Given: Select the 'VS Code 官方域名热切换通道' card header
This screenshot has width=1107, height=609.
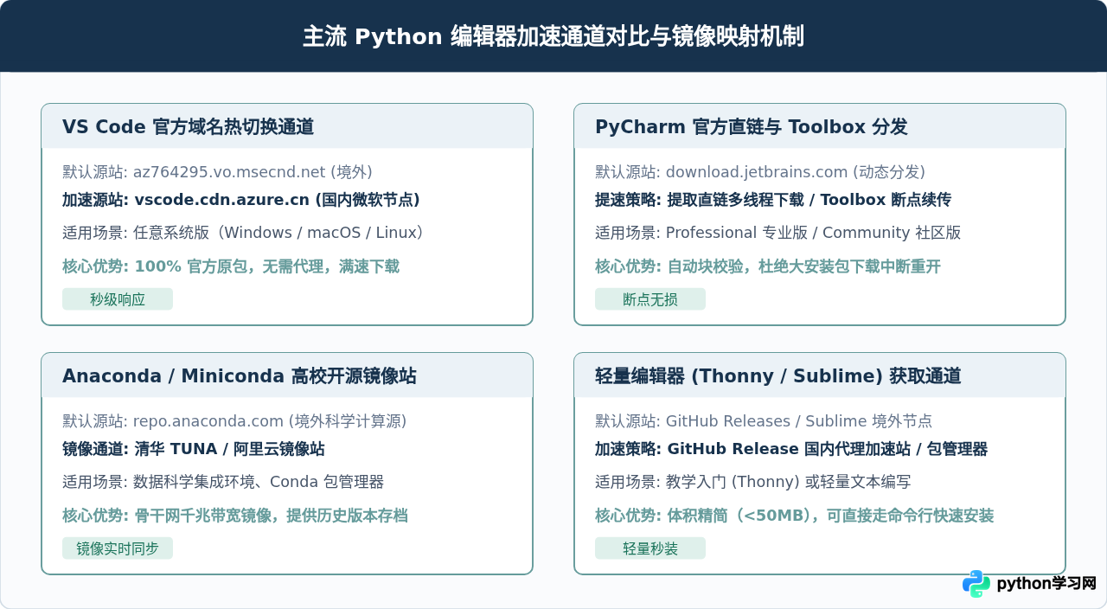Looking at the screenshot, I should (x=287, y=126).
